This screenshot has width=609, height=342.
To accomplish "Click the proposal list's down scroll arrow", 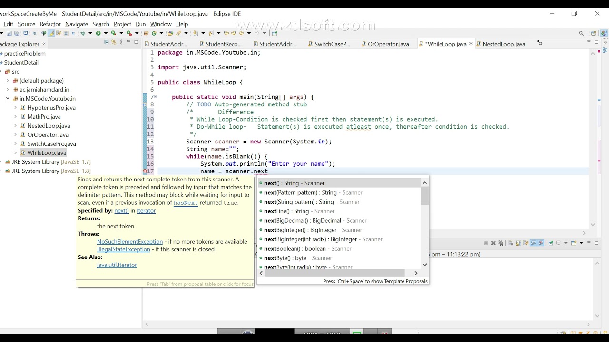I will [425, 265].
